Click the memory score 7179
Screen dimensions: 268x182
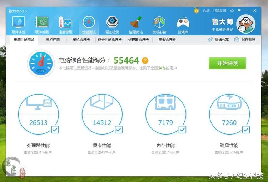(x=165, y=123)
